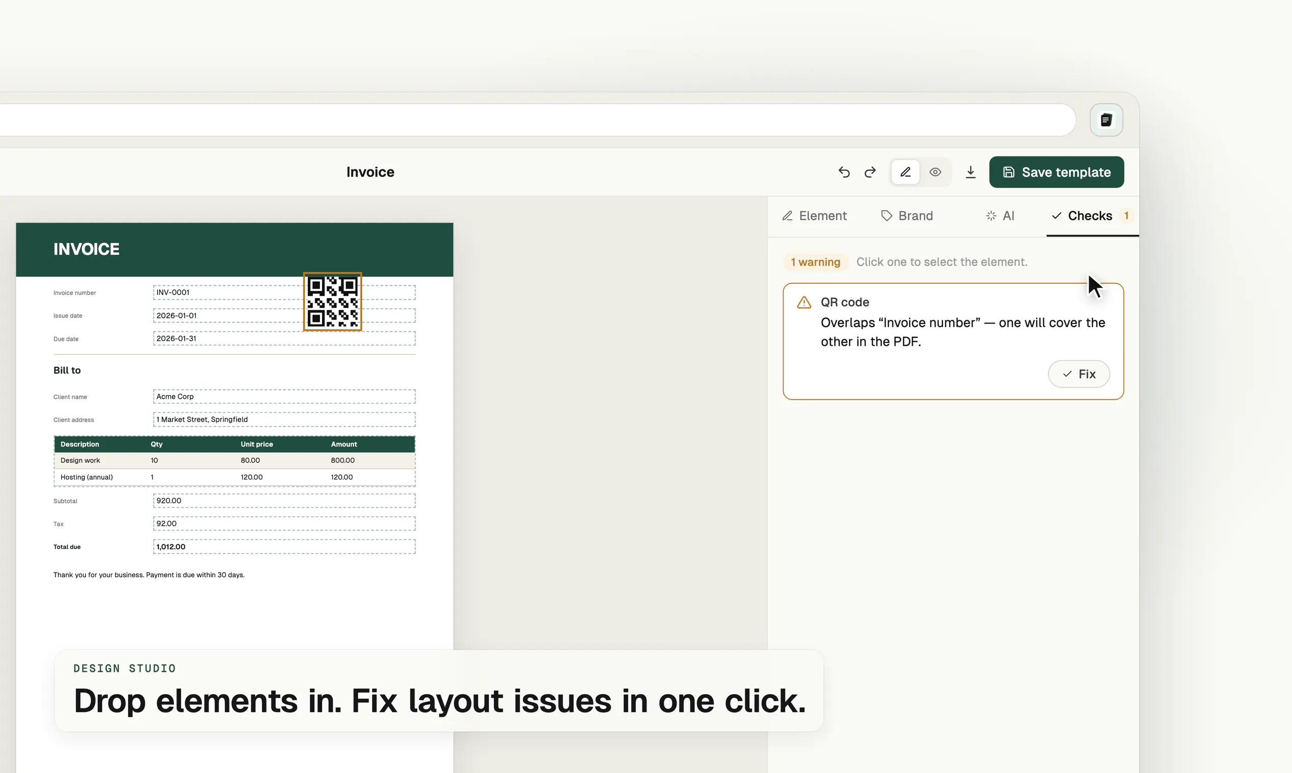The height and width of the screenshot is (773, 1292).
Task: Switch to edit mode pencil toggle
Action: pos(905,172)
